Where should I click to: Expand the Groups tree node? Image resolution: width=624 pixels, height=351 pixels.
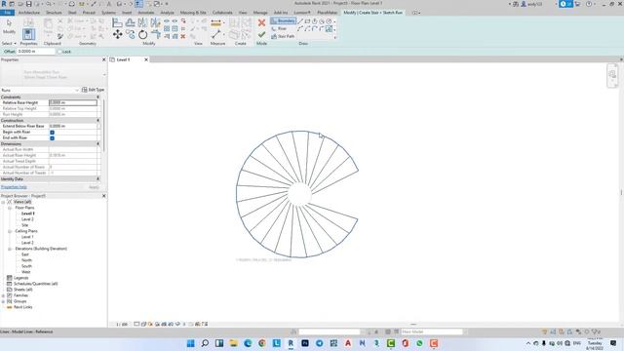point(3,301)
